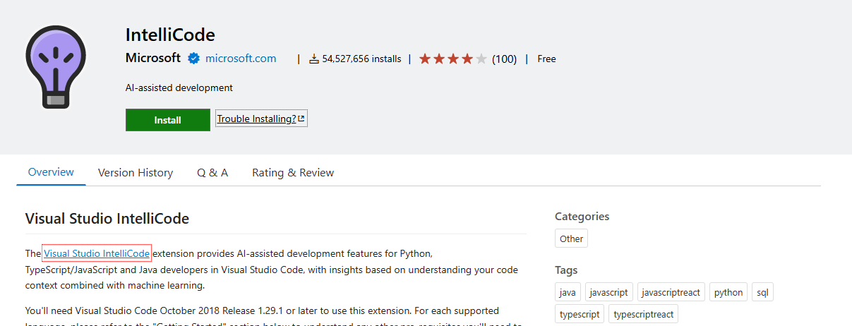The height and width of the screenshot is (326, 852).
Task: Click the Categories heading
Action: (582, 217)
